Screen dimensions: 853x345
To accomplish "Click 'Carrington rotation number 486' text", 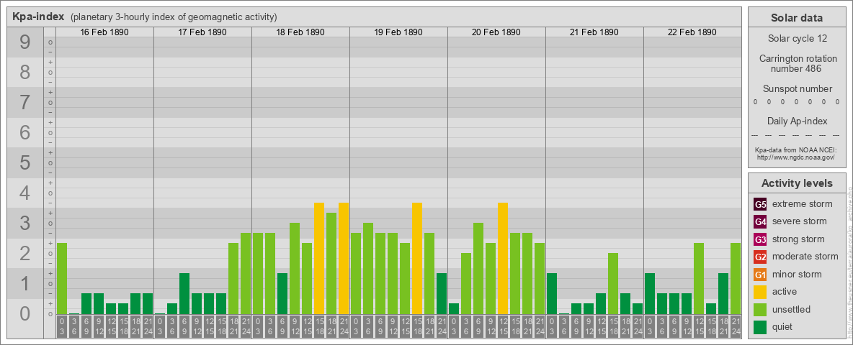I will coord(797,63).
